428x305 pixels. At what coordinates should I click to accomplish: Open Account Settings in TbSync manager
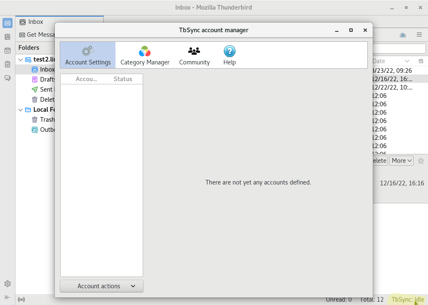(x=88, y=55)
